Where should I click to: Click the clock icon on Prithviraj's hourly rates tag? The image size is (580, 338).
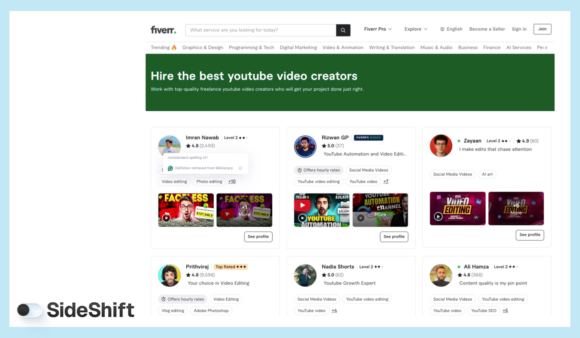[163, 299]
